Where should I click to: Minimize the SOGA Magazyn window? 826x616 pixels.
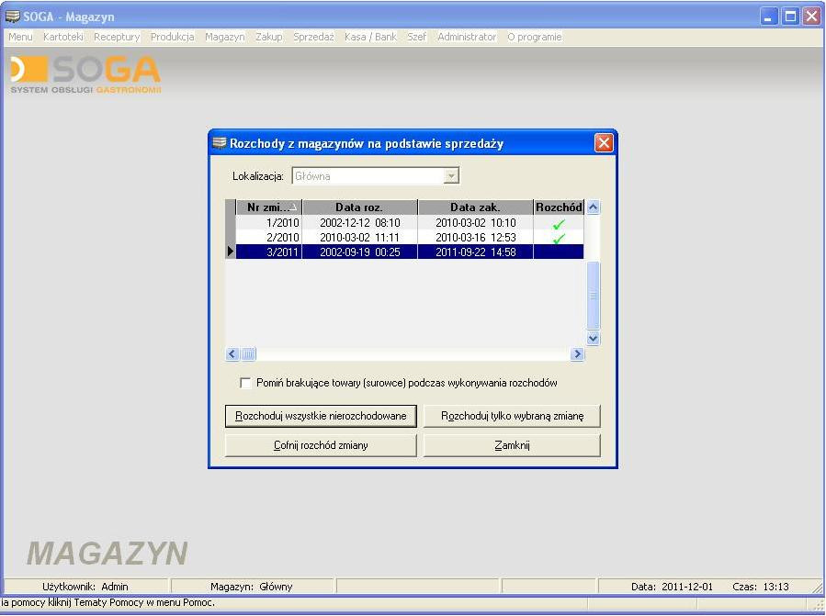769,17
